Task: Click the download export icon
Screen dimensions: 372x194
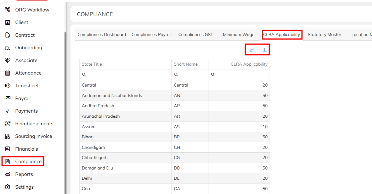Action: pyautogui.click(x=264, y=50)
